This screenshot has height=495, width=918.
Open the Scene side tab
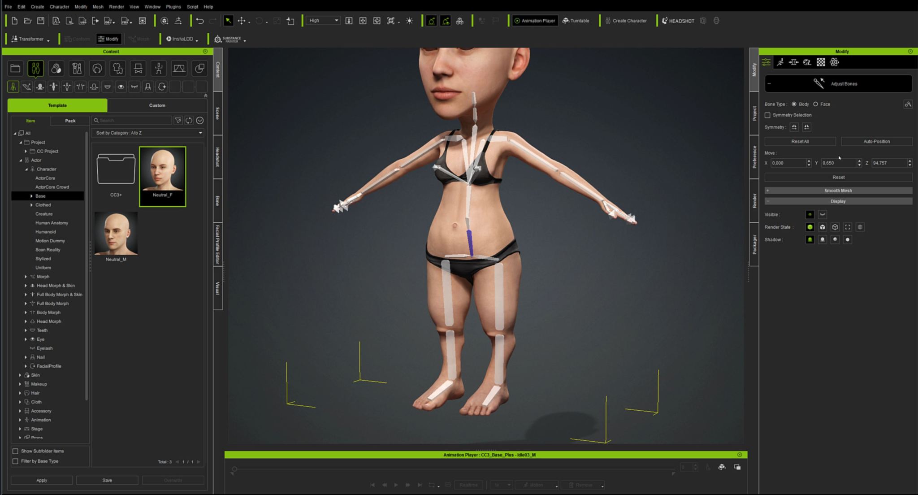point(218,113)
